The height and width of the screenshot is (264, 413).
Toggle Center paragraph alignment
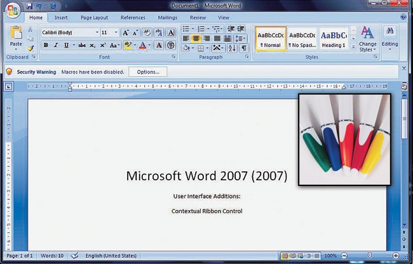pyautogui.click(x=196, y=39)
